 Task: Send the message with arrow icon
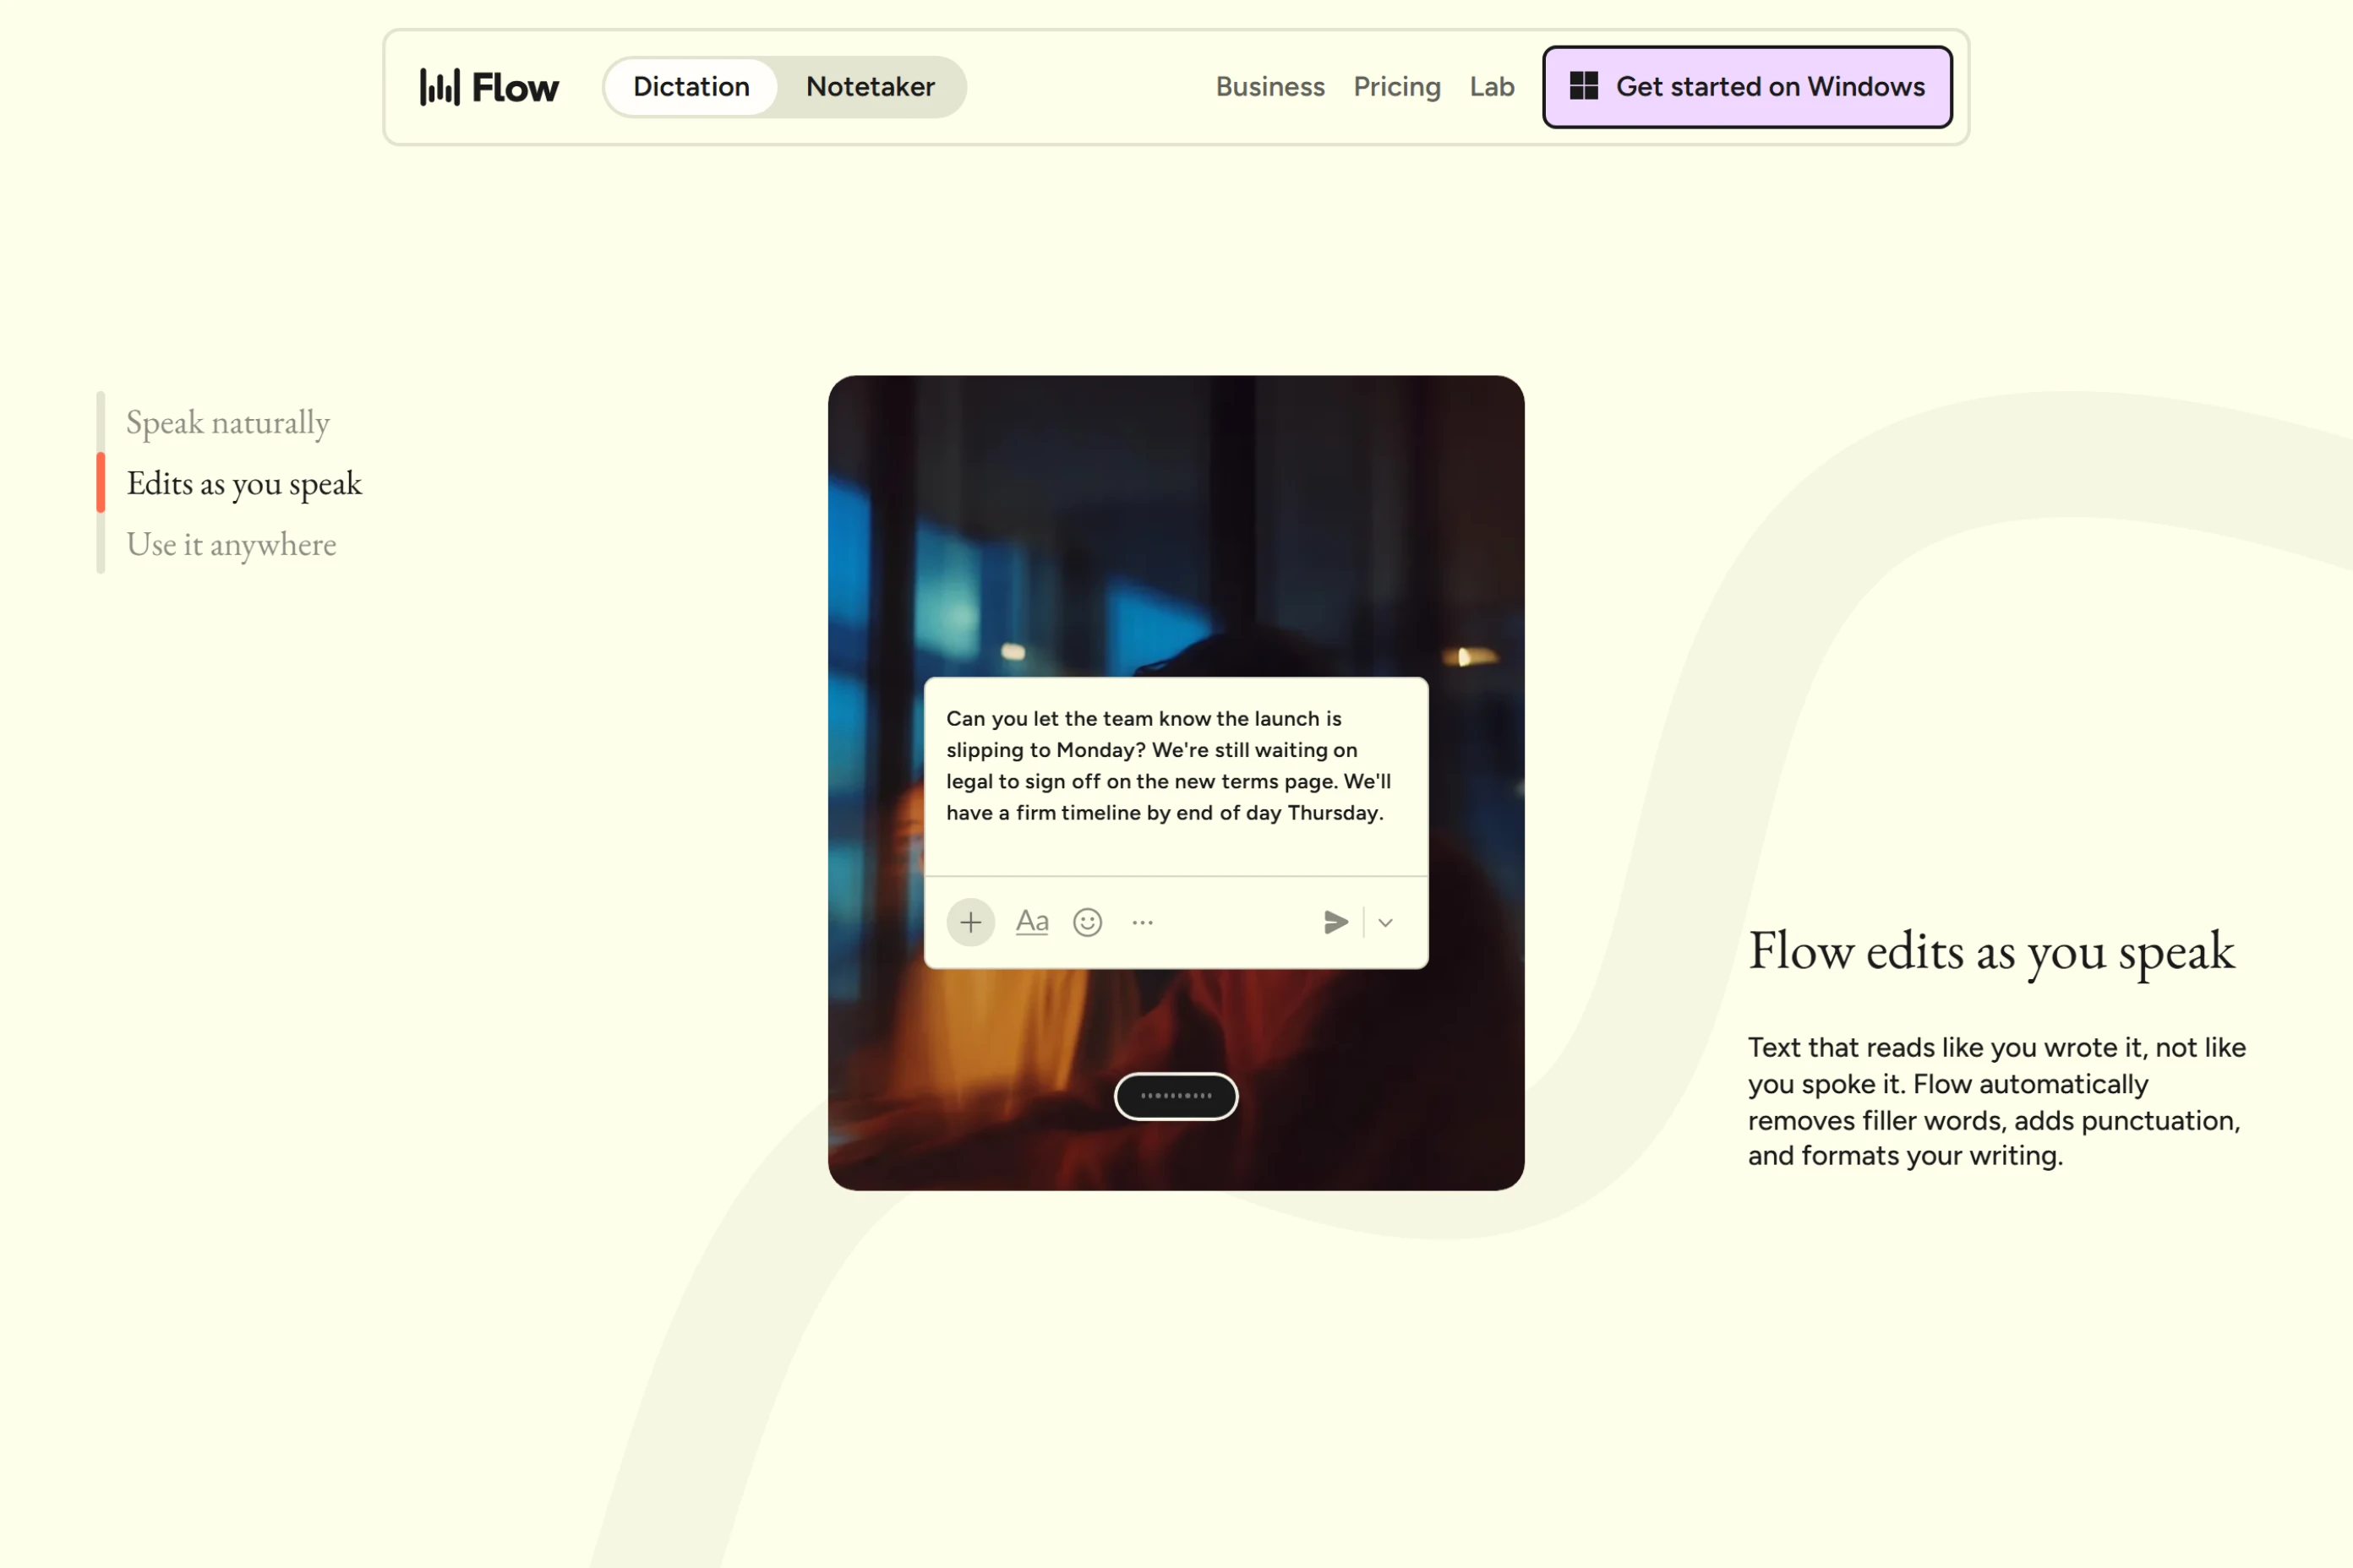[1335, 922]
